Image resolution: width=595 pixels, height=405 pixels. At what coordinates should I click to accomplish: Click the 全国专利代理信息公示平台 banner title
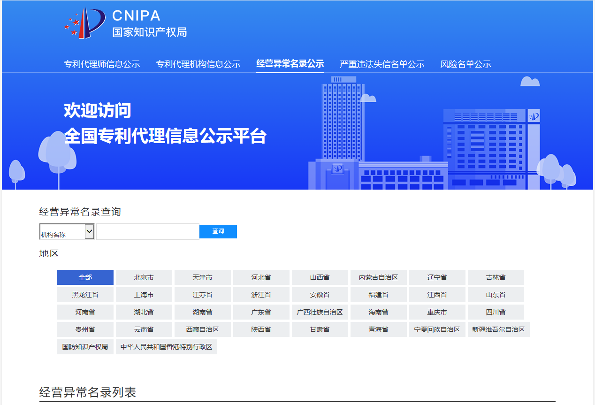coord(165,136)
